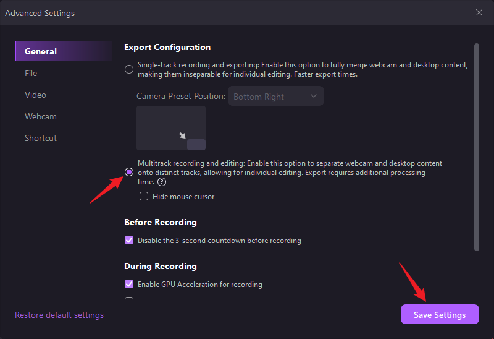Click the Camera Preset Position label
494x339 pixels.
coord(181,96)
